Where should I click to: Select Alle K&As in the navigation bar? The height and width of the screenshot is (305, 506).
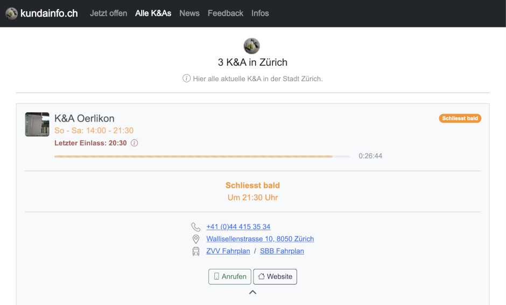[x=153, y=13]
